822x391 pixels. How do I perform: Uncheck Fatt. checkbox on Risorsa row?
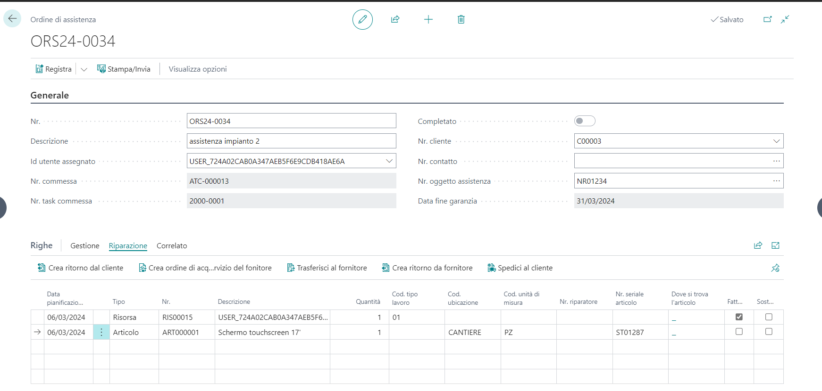click(739, 317)
